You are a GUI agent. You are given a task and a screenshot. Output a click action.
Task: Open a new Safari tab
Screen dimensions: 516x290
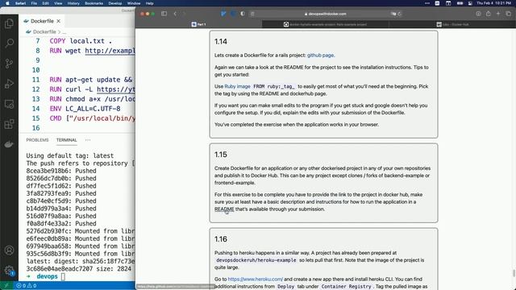[498, 14]
